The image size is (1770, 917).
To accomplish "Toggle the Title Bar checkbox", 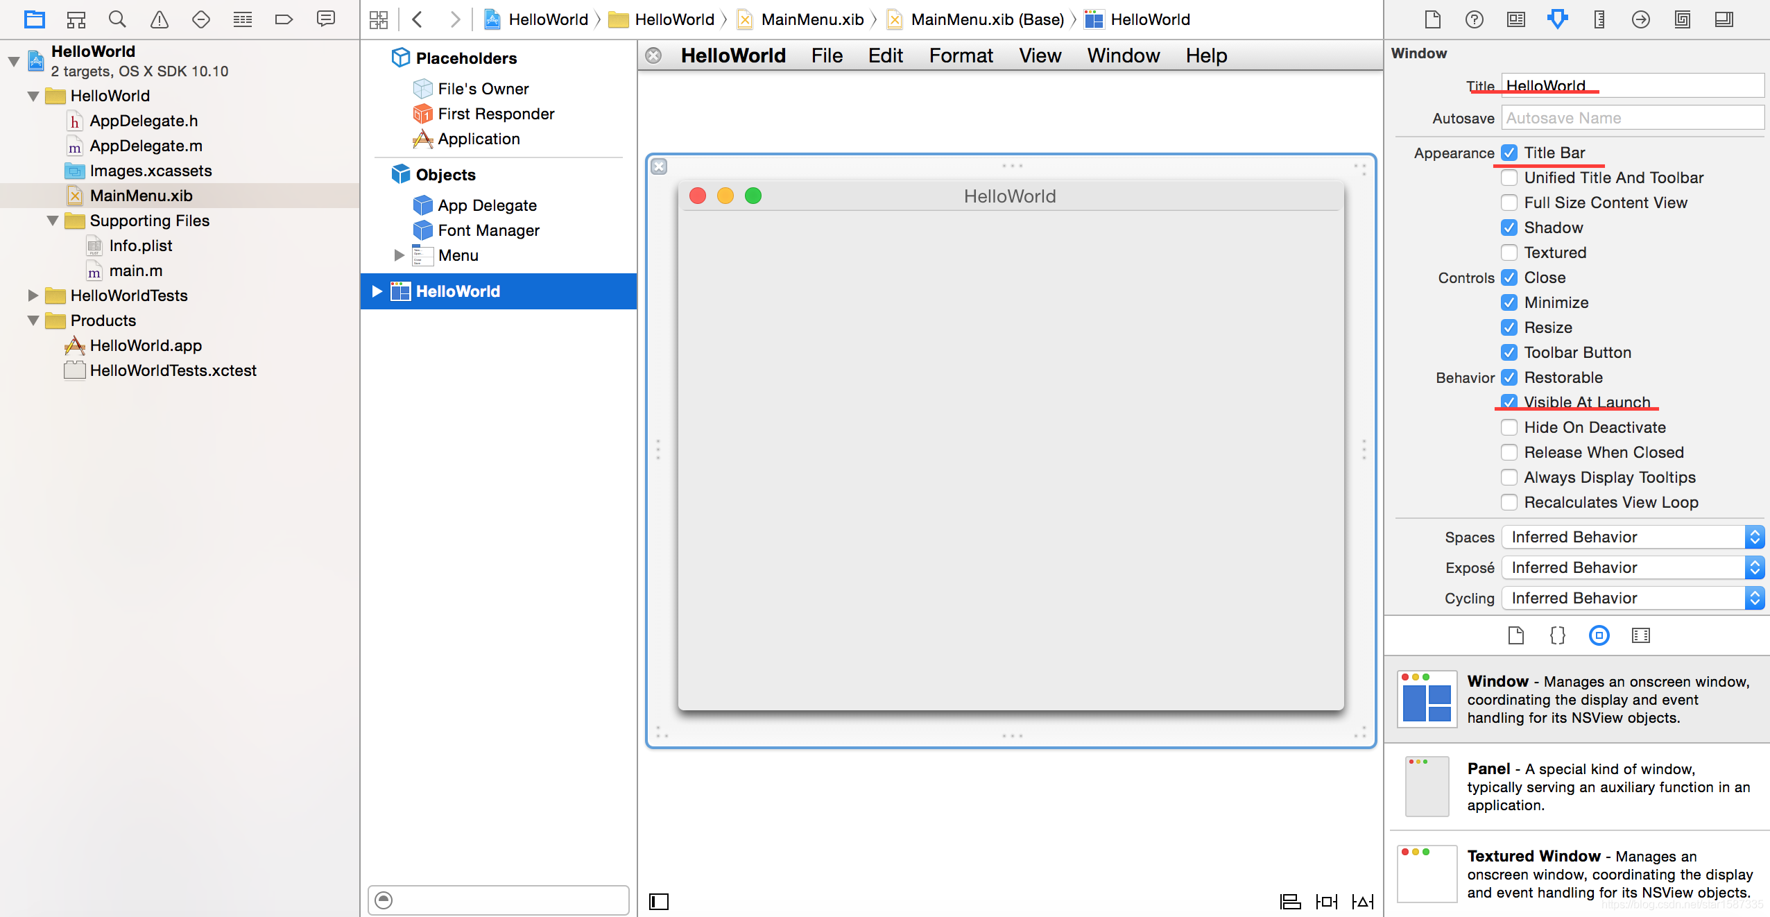I will [1509, 152].
